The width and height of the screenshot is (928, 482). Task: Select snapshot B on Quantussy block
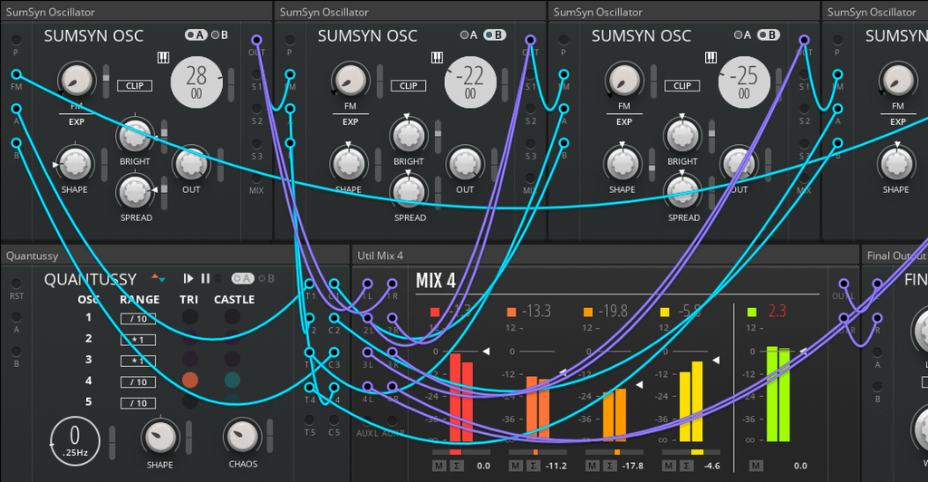[266, 278]
